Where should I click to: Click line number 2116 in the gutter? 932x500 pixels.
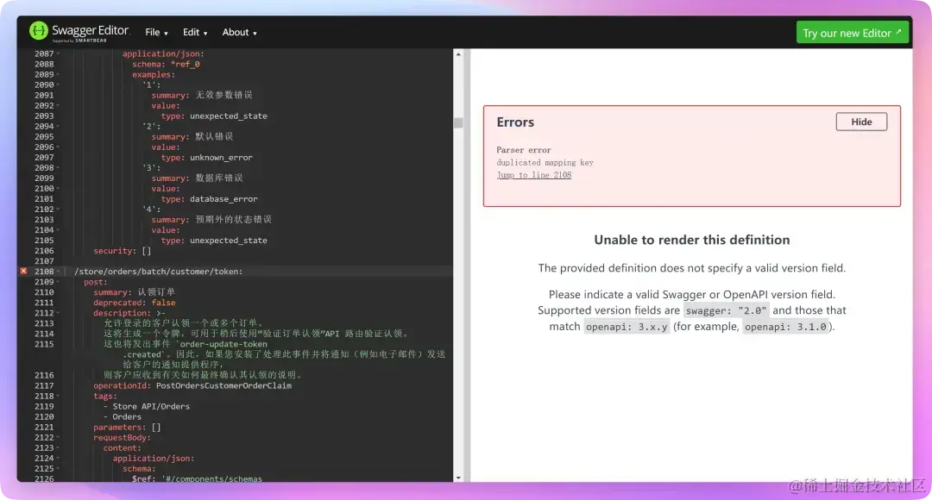click(43, 374)
